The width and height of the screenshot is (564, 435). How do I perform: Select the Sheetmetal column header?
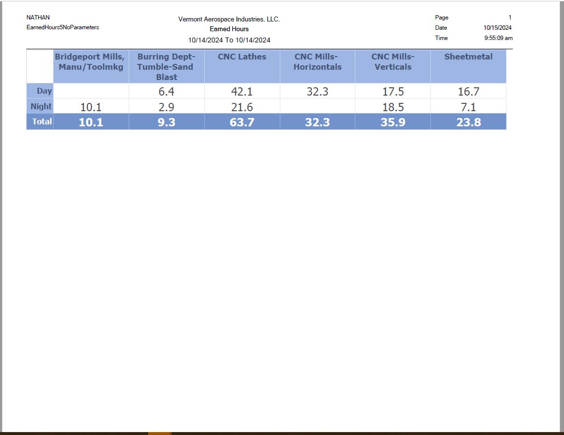point(468,66)
